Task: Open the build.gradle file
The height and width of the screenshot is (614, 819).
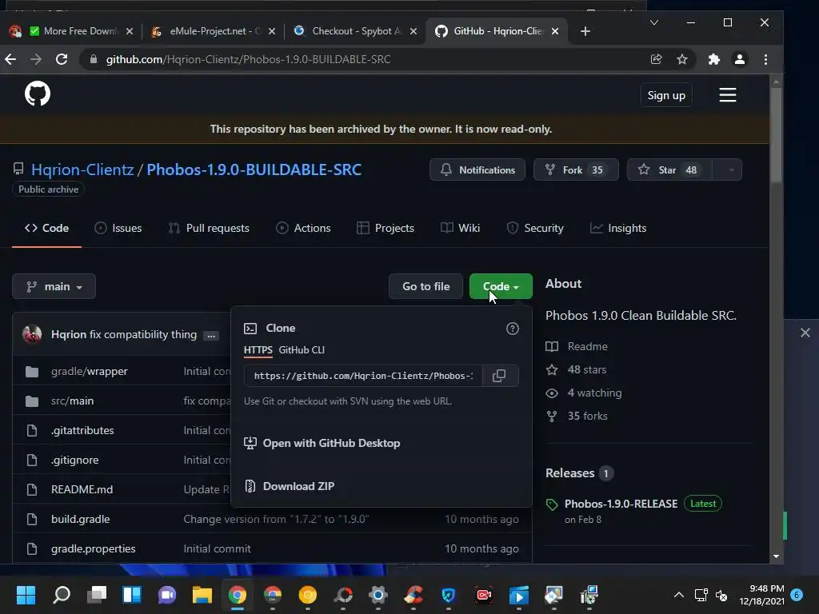Action: (x=81, y=519)
